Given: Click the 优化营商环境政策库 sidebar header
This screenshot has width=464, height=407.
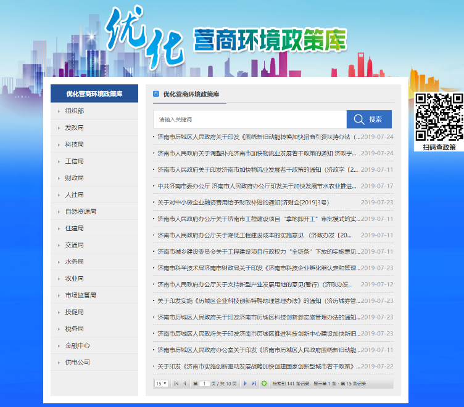Looking at the screenshot, I should click(x=94, y=94).
